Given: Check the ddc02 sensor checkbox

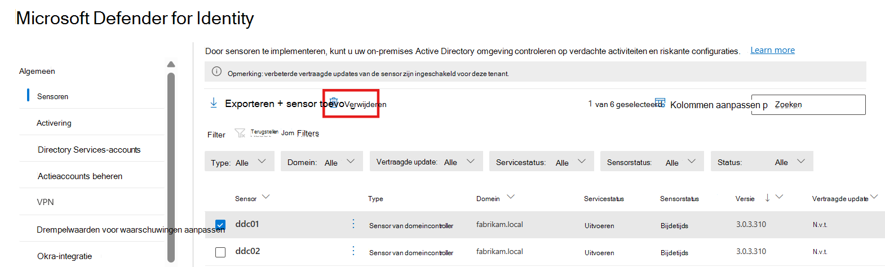Looking at the screenshot, I should 220,252.
